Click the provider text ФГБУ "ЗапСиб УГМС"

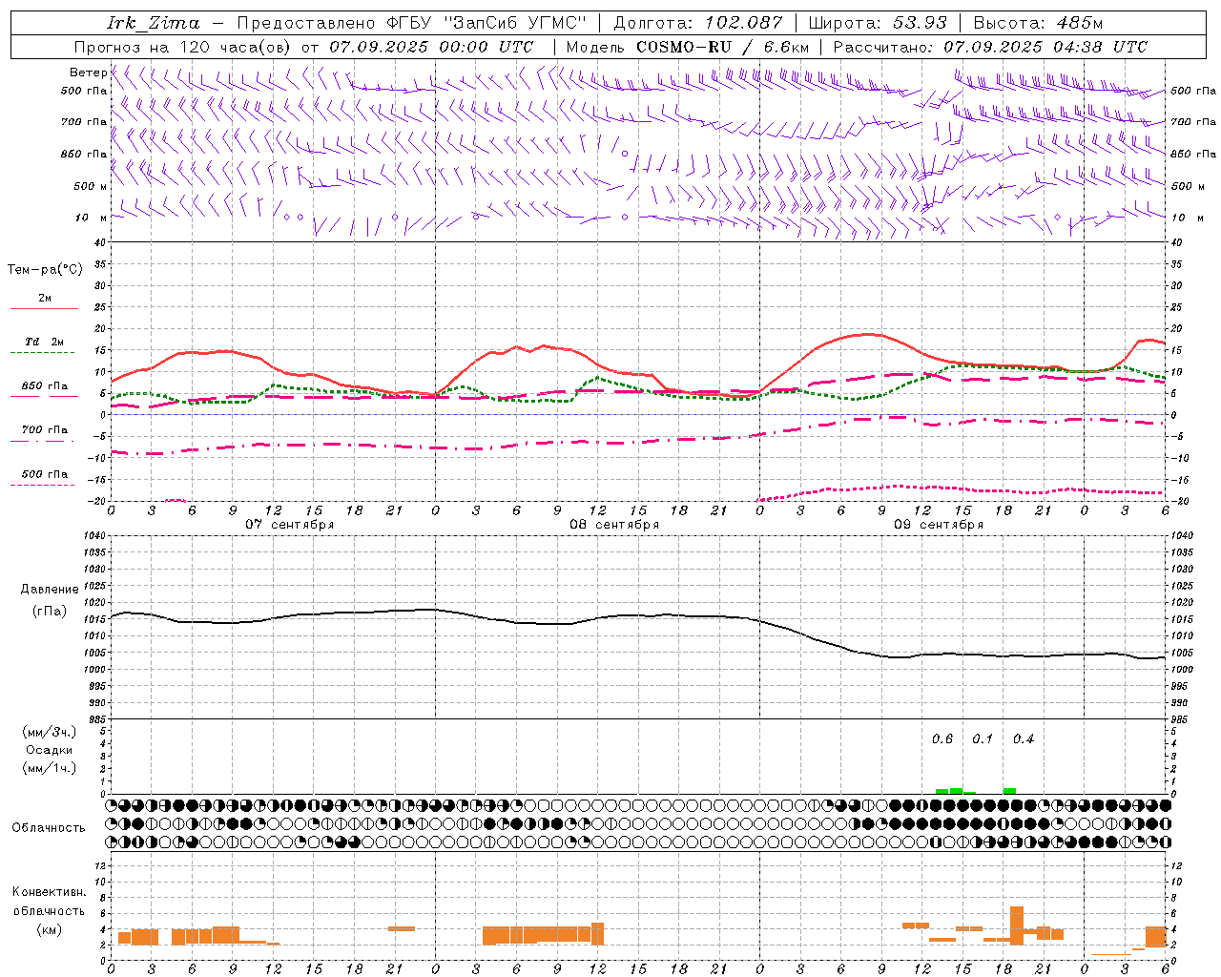point(485,23)
